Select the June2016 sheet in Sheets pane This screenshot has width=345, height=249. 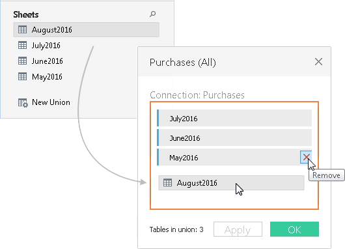[x=48, y=61]
